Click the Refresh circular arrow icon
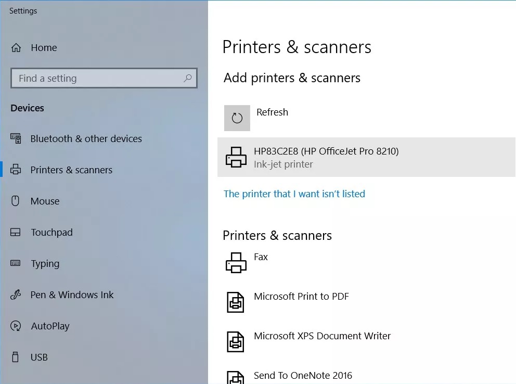 point(237,118)
